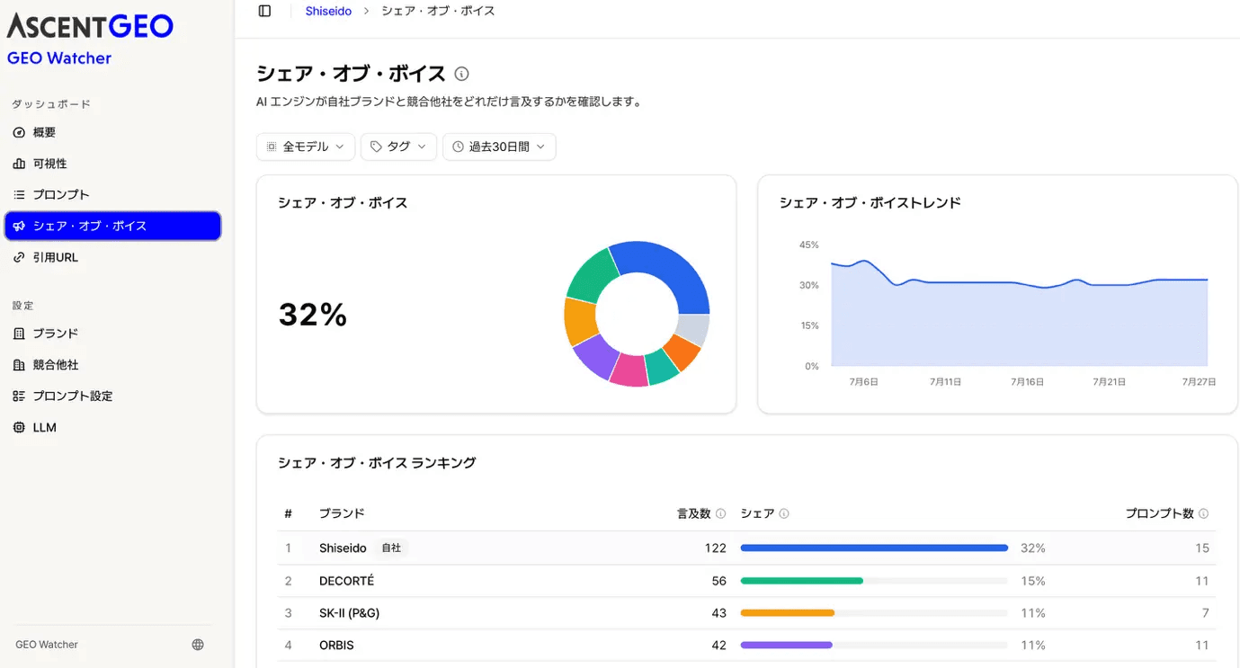Click the Shiseido breadcrumb link

tap(328, 11)
